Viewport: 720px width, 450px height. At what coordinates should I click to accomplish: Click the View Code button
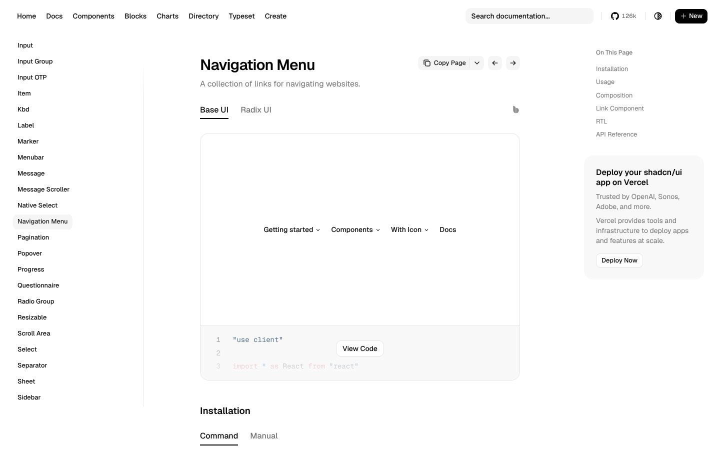click(x=360, y=348)
